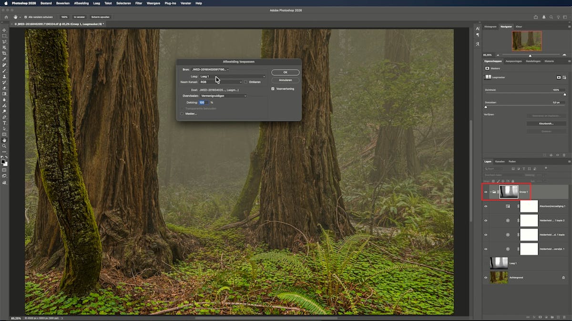This screenshot has width=572, height=321.
Task: Click the add vector mask icon in Properties
Action: pyautogui.click(x=565, y=77)
